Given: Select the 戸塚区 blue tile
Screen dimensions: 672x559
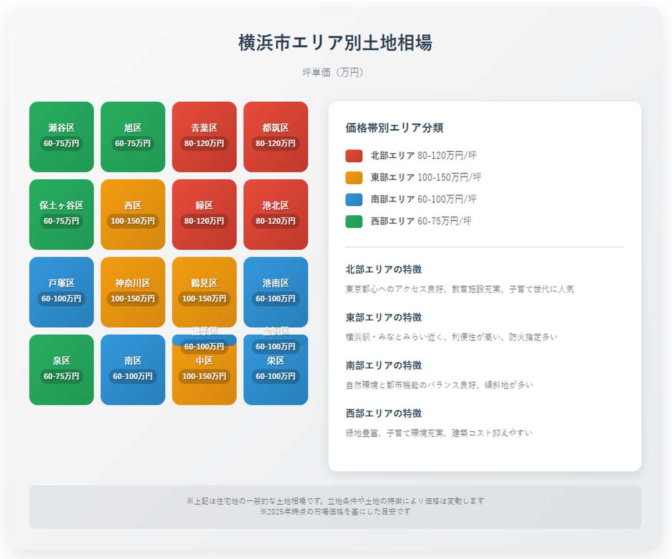Looking at the screenshot, I should pos(61,292).
